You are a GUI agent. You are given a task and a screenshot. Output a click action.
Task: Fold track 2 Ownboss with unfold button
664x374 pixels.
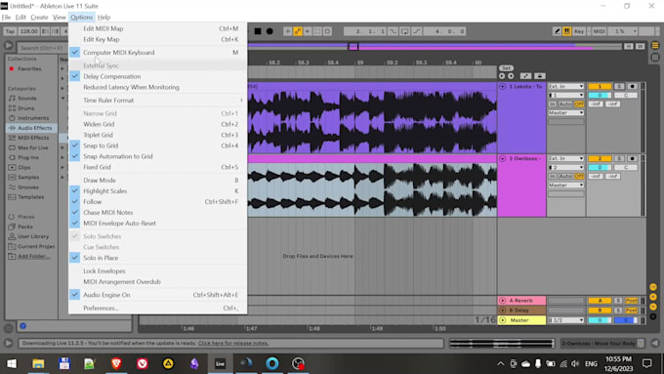(502, 158)
